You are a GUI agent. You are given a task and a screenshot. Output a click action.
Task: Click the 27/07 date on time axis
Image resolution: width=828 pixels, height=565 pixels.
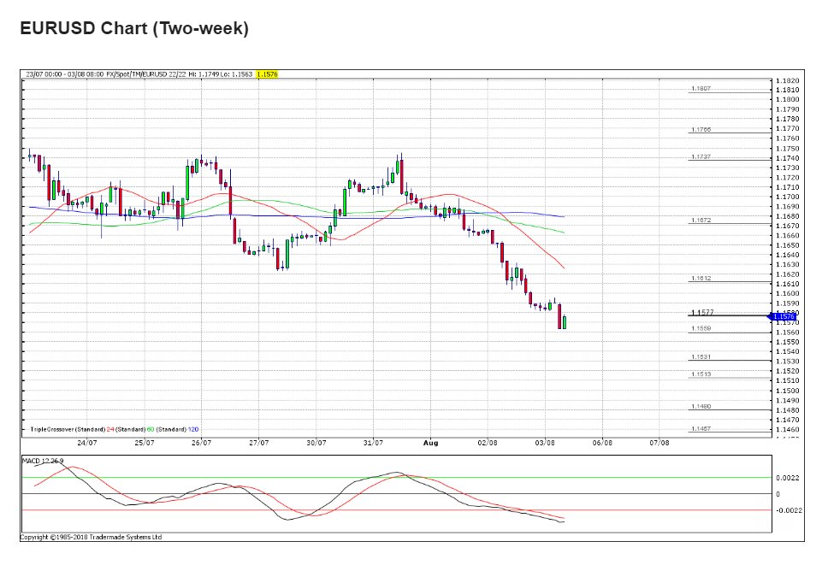[x=258, y=443]
